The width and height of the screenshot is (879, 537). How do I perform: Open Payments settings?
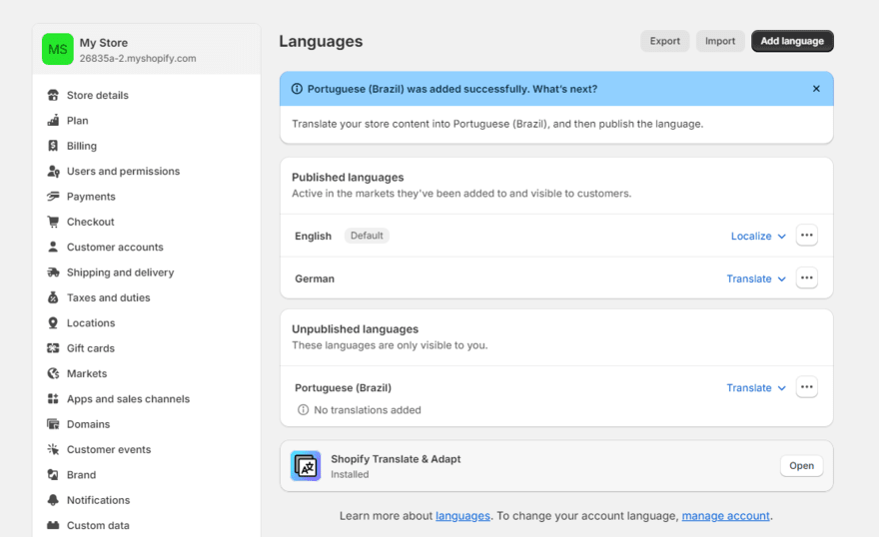point(91,197)
